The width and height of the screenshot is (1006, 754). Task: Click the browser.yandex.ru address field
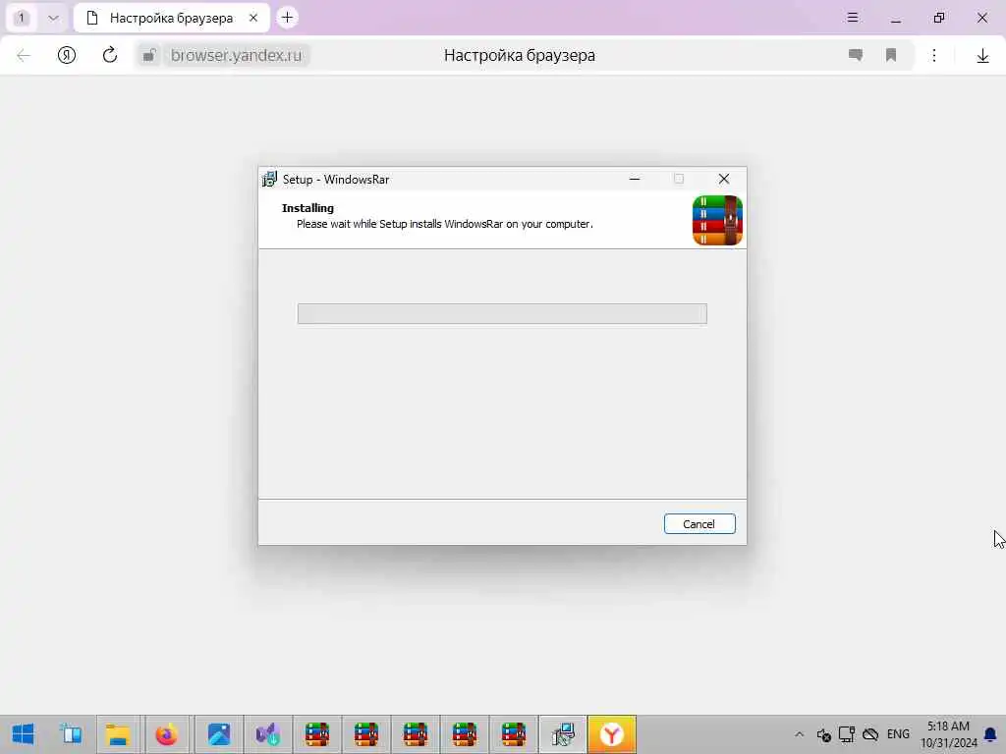click(x=236, y=55)
